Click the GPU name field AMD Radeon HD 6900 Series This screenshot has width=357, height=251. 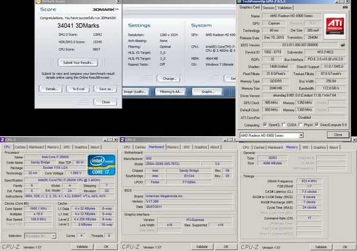coord(291,16)
